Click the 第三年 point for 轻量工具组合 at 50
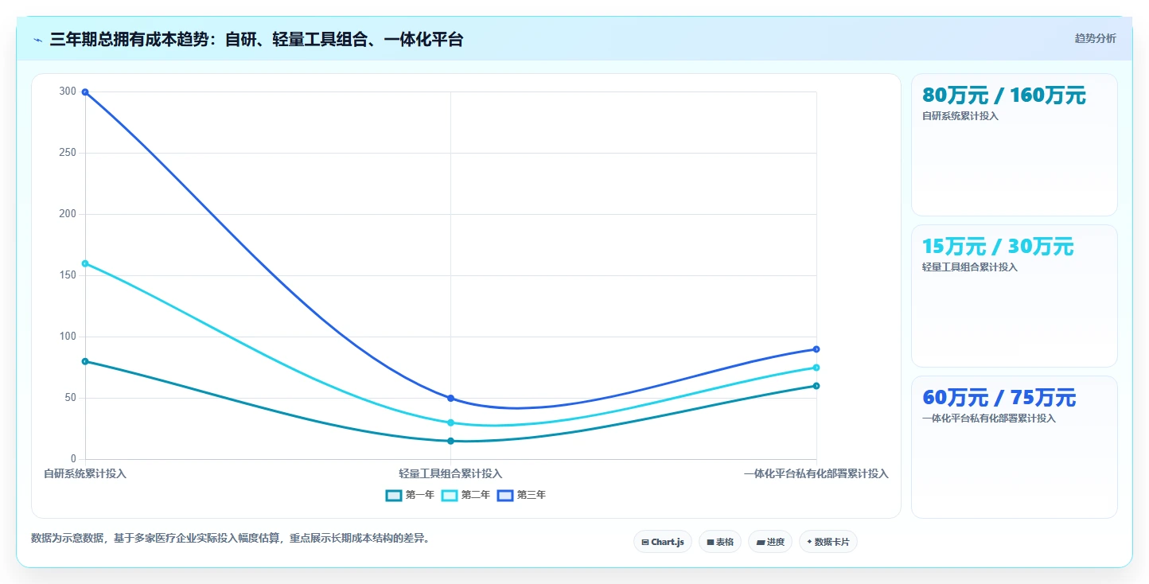This screenshot has width=1149, height=584. point(450,398)
